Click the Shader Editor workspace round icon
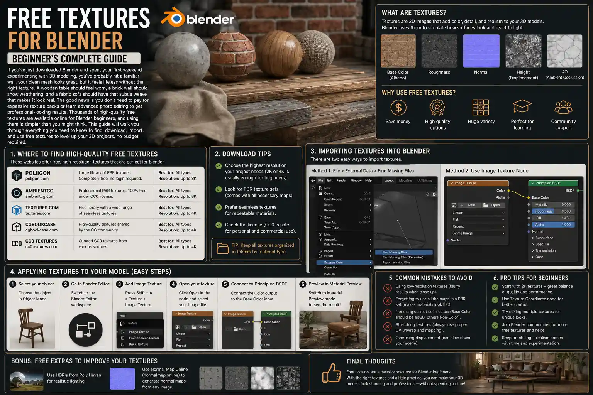Viewport: 593px width, 395px height. pyautogui.click(x=85, y=330)
